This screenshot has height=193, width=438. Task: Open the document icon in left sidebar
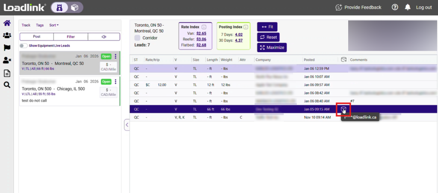(7, 73)
